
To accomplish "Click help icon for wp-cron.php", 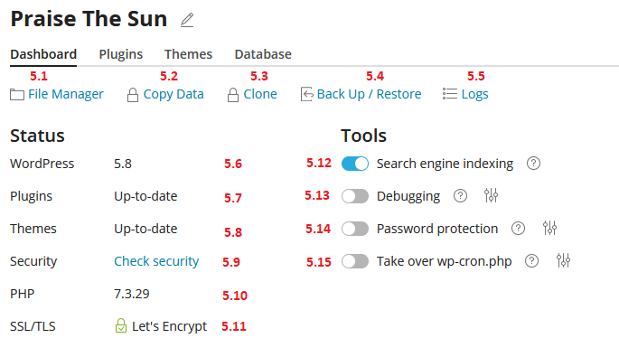I will [x=531, y=260].
